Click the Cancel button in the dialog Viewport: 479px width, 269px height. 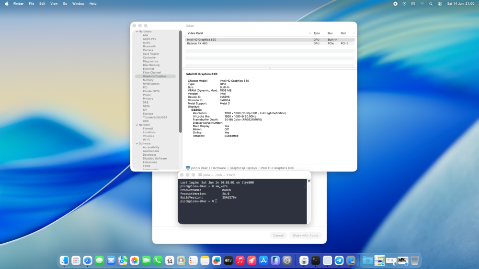[278, 236]
